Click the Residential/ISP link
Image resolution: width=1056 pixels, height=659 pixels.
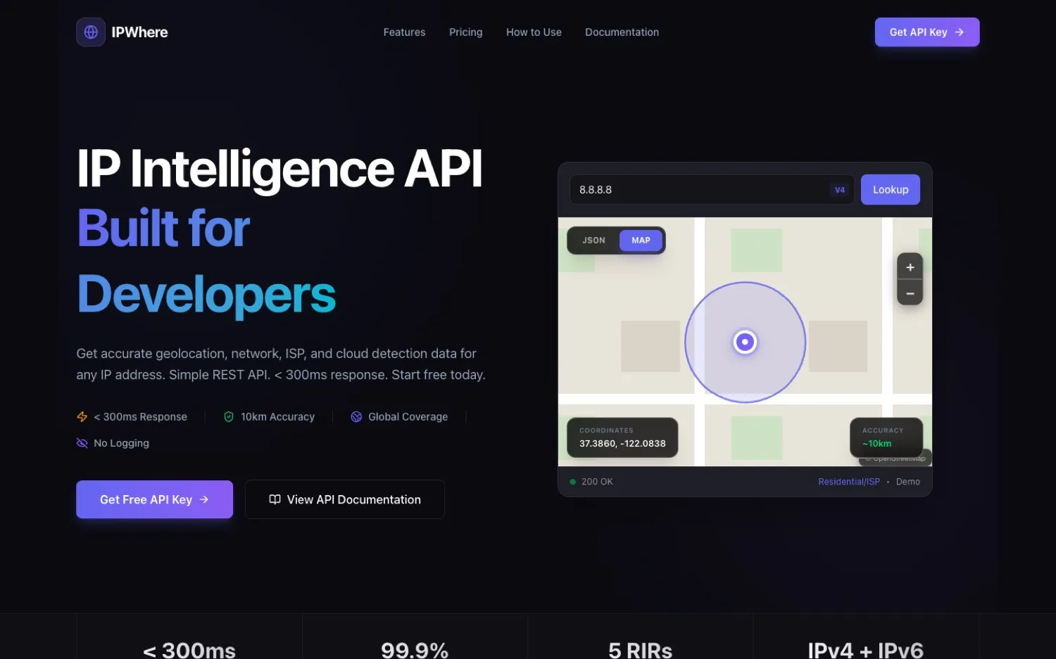[849, 482]
